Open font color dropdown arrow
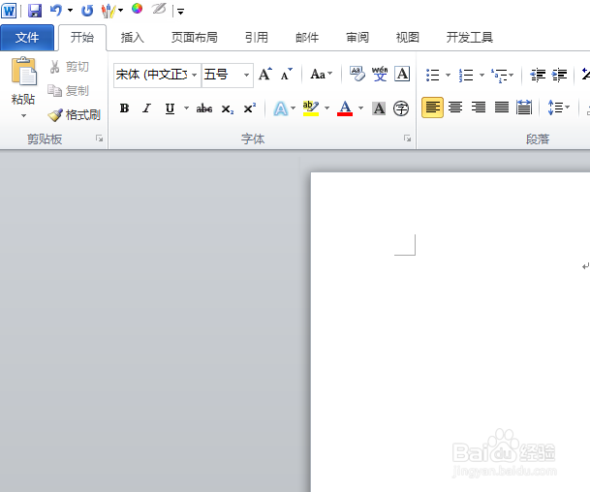The width and height of the screenshot is (590, 492). point(360,108)
